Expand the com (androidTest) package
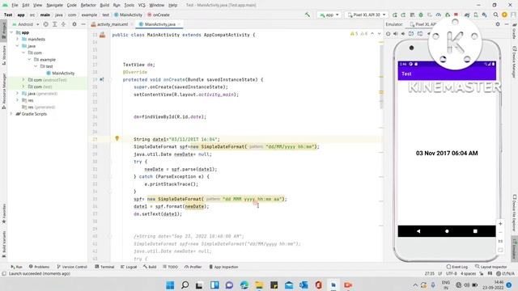 pyautogui.click(x=23, y=80)
